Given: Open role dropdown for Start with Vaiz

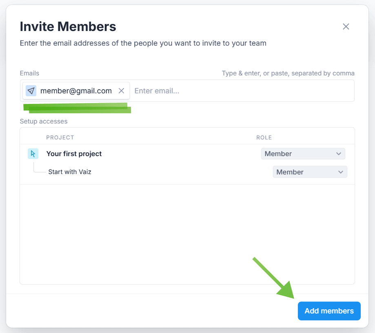Looking at the screenshot, I should pos(309,172).
